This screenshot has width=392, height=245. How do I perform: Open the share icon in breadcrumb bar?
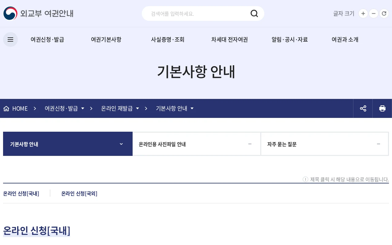coord(363,108)
